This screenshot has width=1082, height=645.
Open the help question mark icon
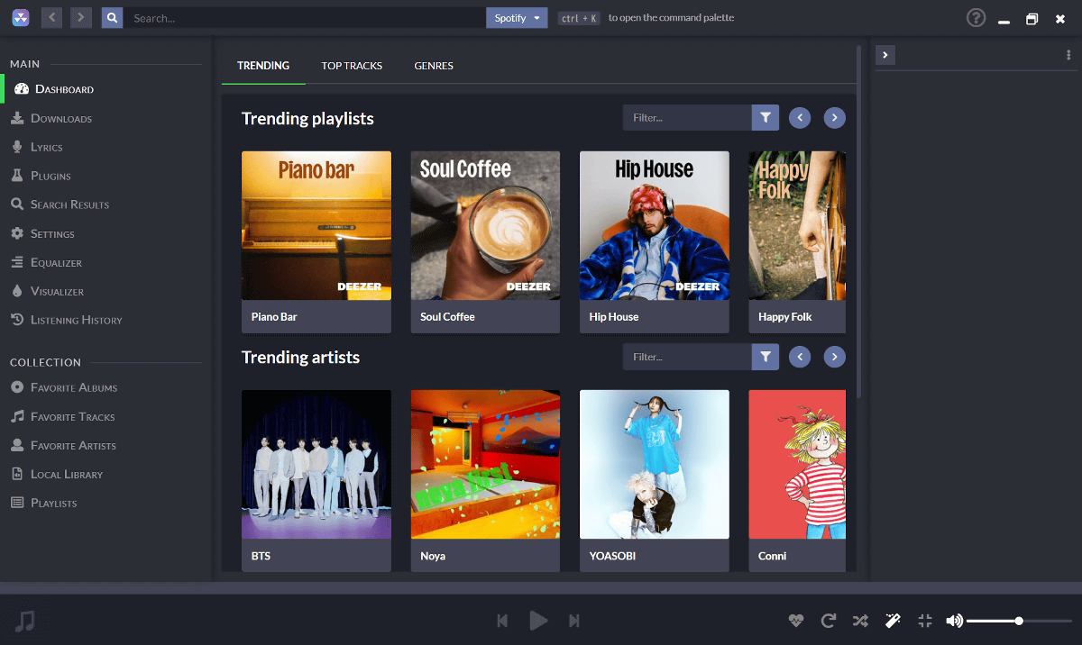point(976,17)
